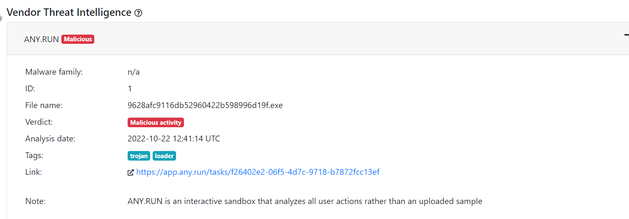Click the Verdict field label
The width and height of the screenshot is (629, 219).
[39, 122]
